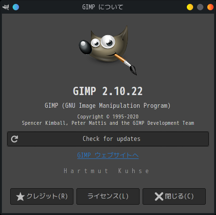
Task: Show the クレジット(R) credits
Action: pyautogui.click(x=42, y=196)
